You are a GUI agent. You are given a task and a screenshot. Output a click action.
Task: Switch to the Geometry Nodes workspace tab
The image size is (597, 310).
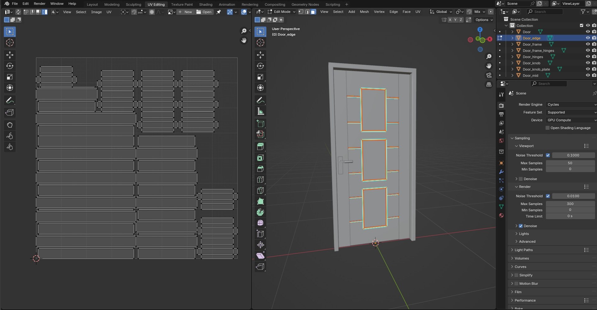pos(305,4)
